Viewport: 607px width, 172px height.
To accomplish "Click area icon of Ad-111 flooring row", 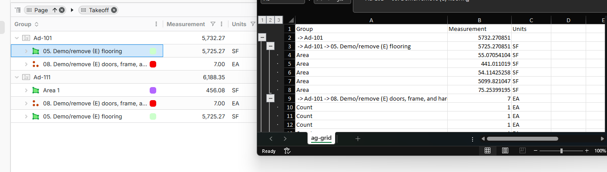I will (36, 116).
